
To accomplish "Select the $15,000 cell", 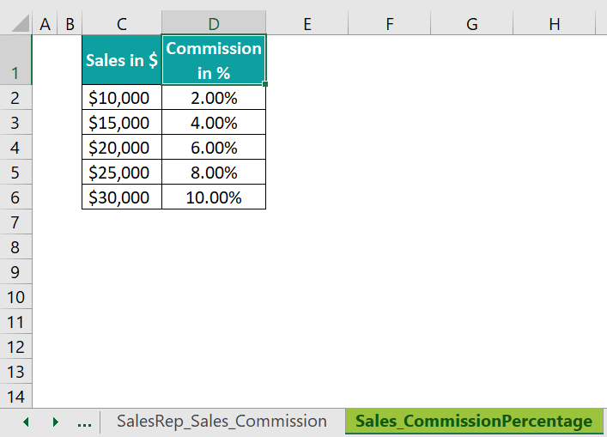I will (122, 122).
